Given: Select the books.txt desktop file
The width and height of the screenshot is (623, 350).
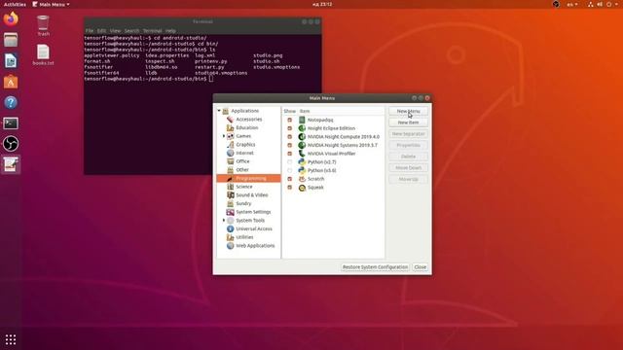Looking at the screenshot, I should pos(43,54).
